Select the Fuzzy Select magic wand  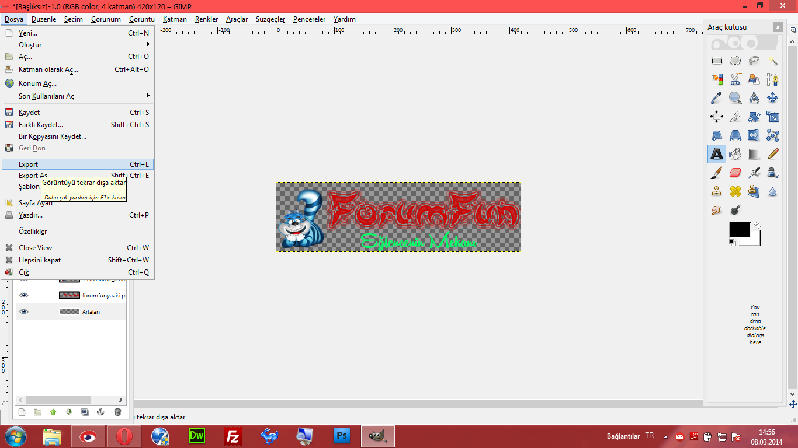tap(773, 61)
